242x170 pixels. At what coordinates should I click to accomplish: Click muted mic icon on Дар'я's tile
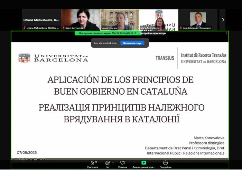[x=64, y=28]
